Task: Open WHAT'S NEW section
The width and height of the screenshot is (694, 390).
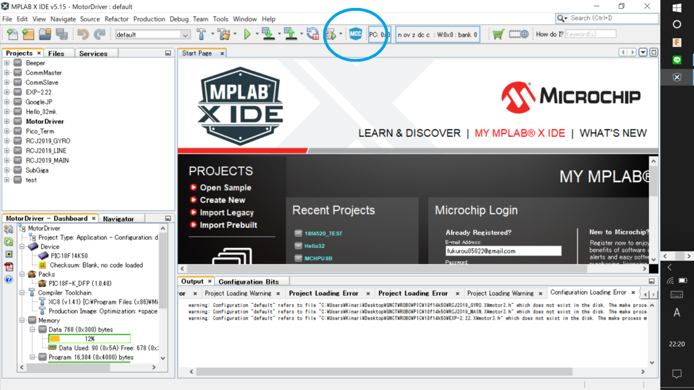Action: tap(613, 133)
